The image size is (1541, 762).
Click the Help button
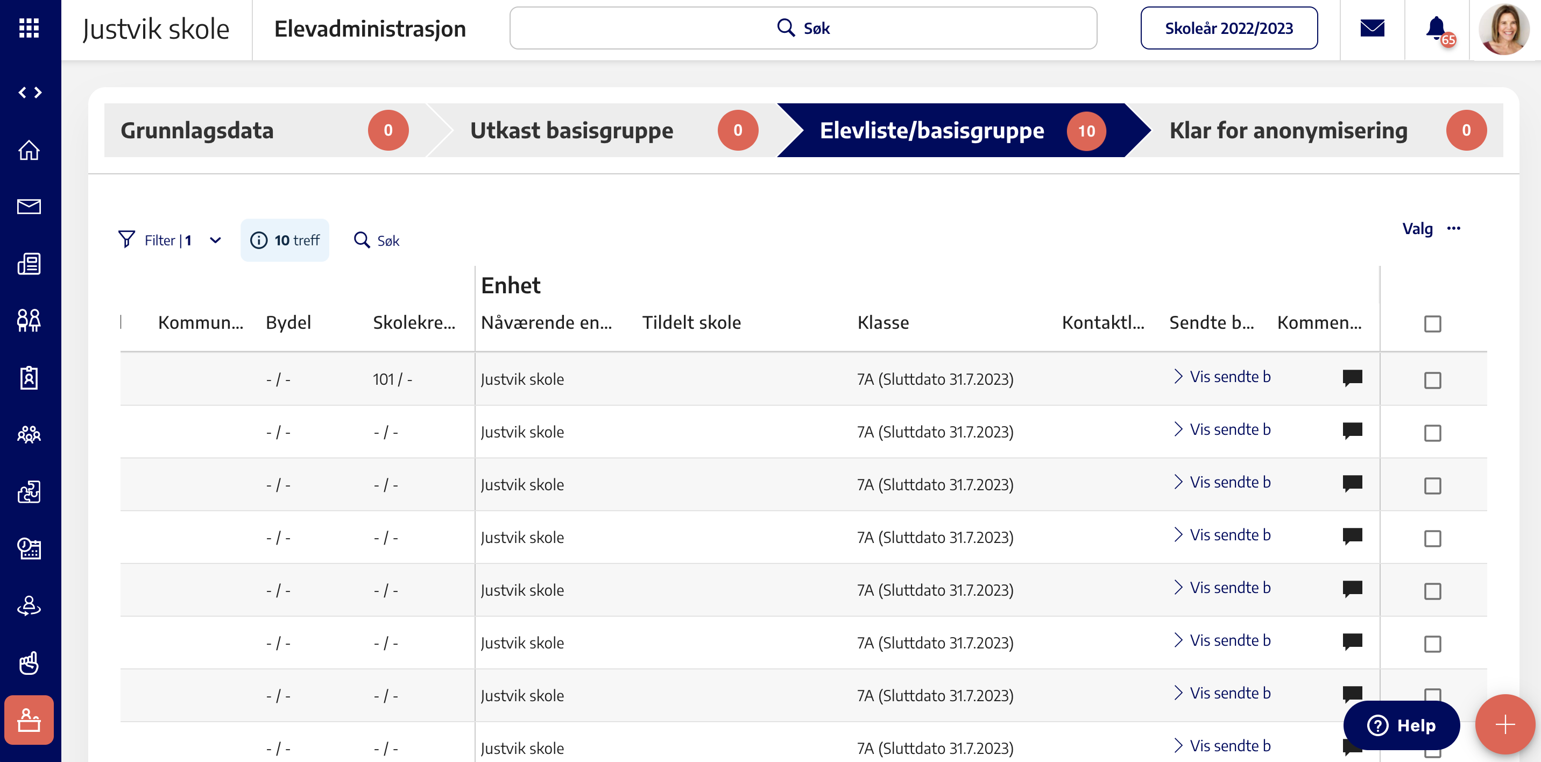pos(1401,725)
